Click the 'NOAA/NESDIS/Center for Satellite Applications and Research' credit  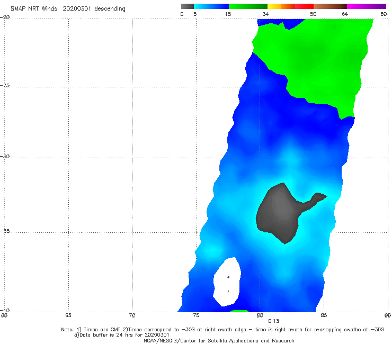click(x=219, y=340)
